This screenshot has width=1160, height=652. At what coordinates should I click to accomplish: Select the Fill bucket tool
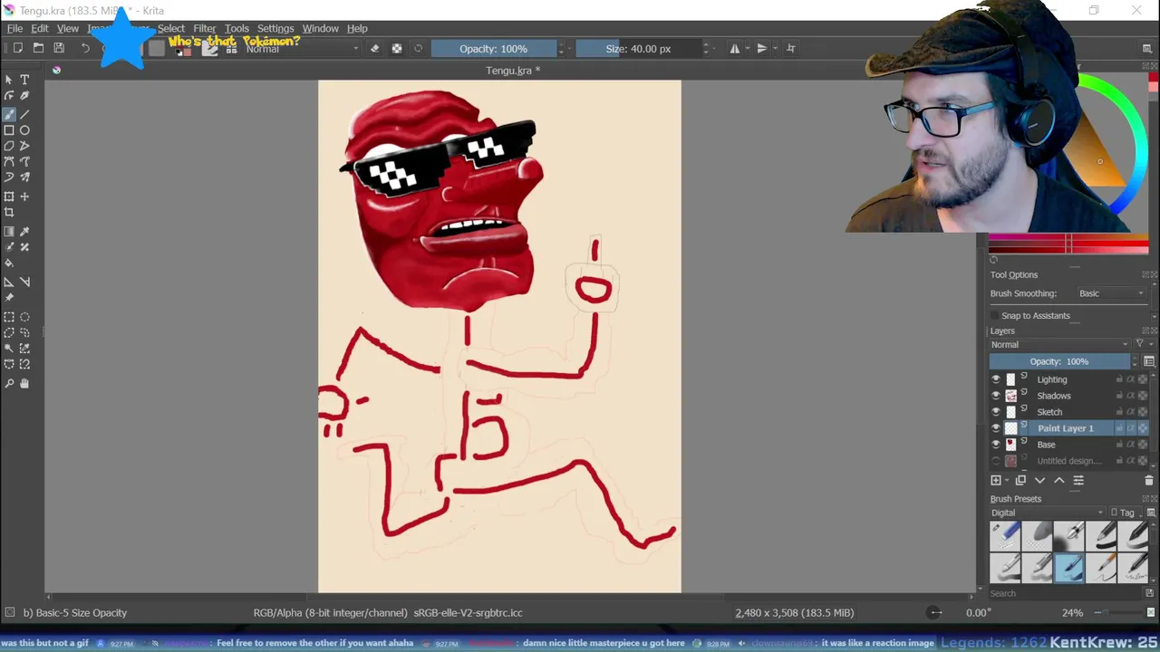tap(9, 264)
